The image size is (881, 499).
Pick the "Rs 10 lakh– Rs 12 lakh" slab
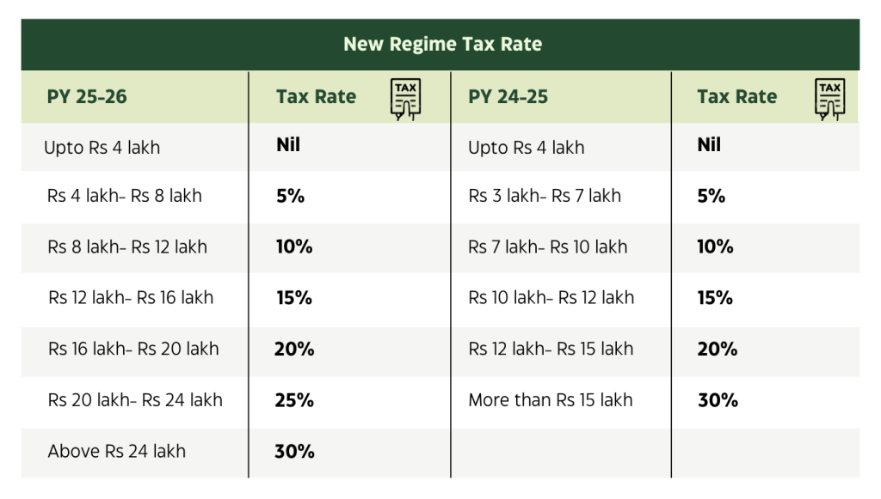pos(551,298)
